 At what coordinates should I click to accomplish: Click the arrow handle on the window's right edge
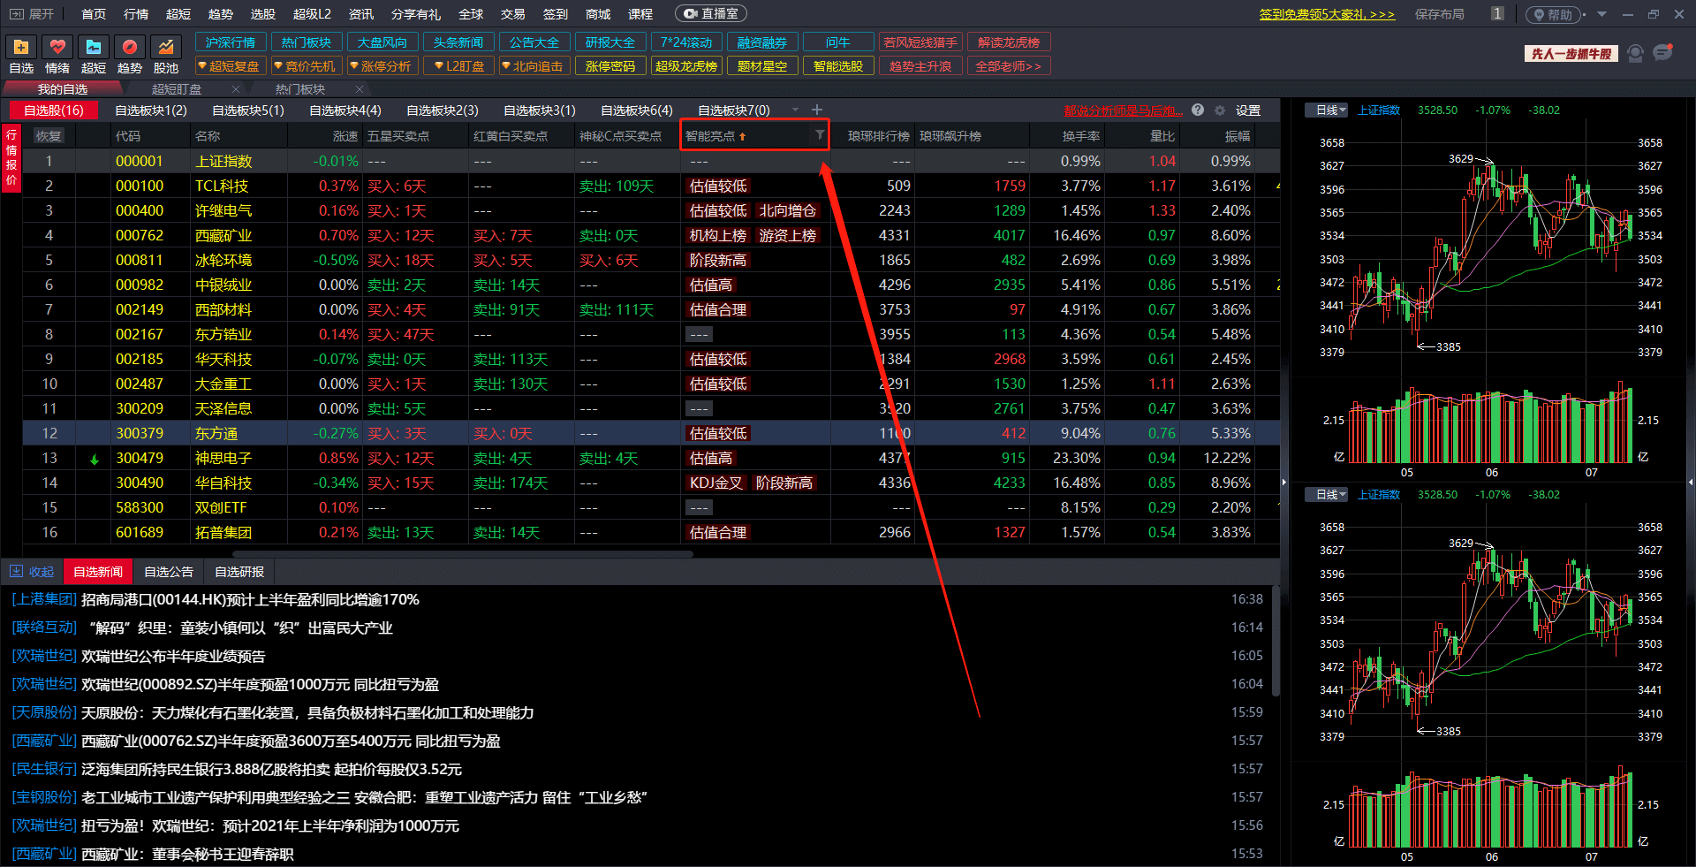point(1691,483)
